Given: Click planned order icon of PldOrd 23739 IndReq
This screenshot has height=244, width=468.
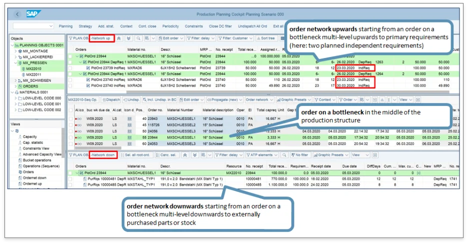Looking at the screenshot, I should click(88, 68).
